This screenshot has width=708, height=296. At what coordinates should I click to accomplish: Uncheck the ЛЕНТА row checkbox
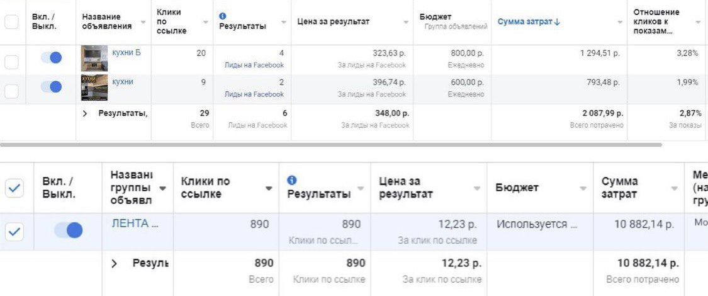coord(14,232)
